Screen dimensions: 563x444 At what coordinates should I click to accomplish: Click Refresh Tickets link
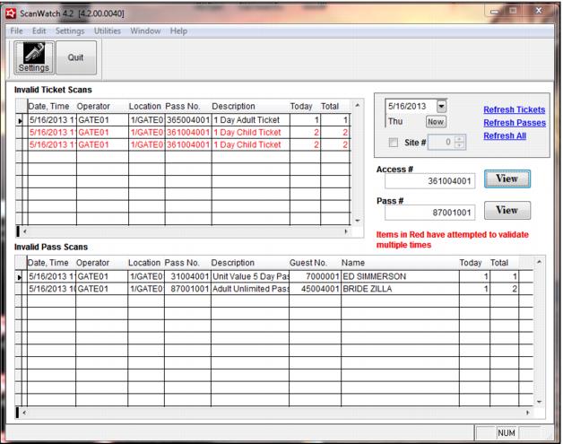(x=515, y=109)
